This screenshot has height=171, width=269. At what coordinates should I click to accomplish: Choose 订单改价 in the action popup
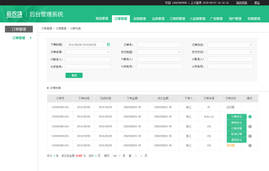pos(237,117)
